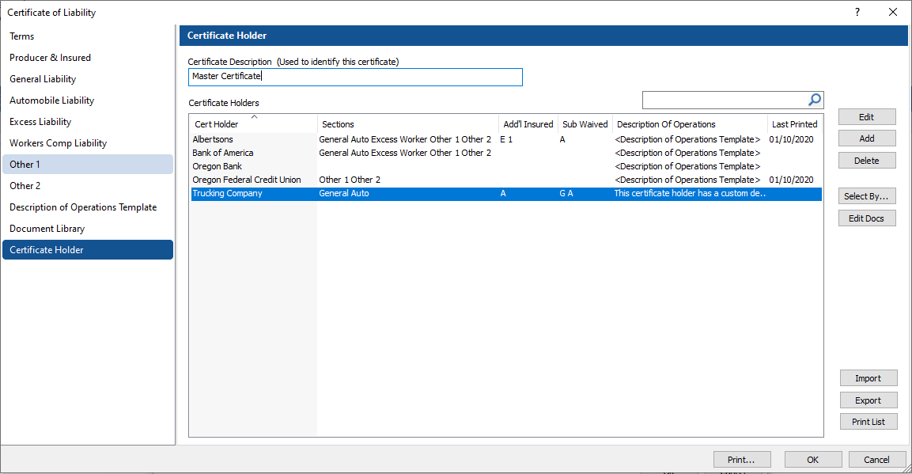Sort by Cert Holder column header
912x474 pixels.
(x=254, y=124)
